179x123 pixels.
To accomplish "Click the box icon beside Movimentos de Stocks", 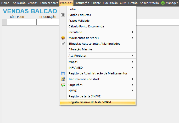I will pos(63,38).
